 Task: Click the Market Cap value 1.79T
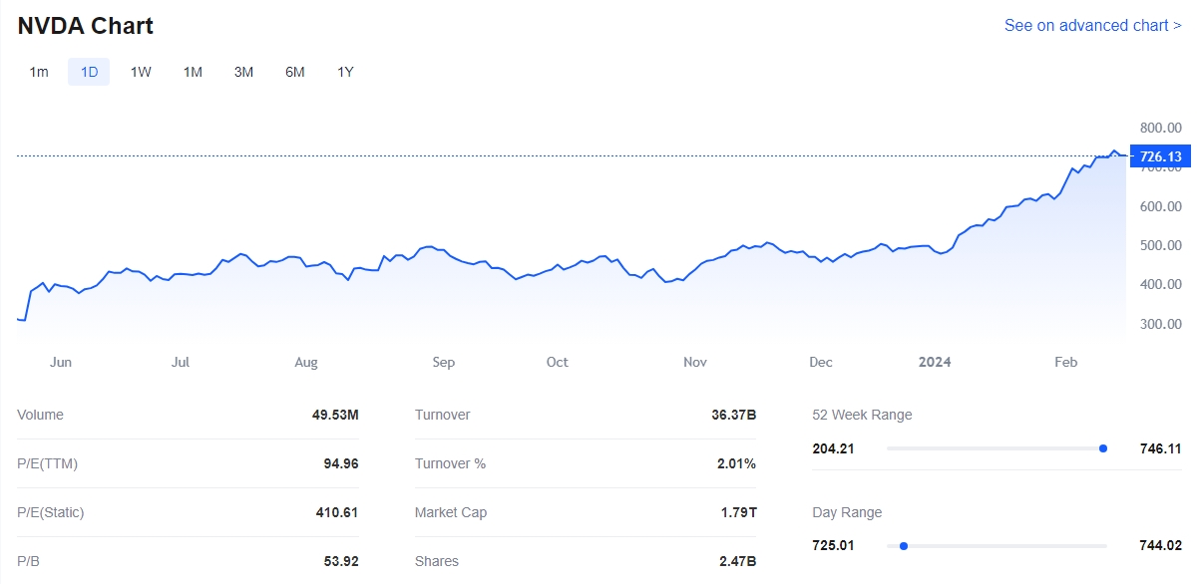[x=738, y=512]
